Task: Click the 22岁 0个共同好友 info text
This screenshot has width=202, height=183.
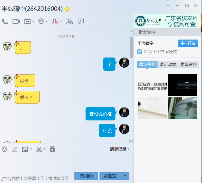Action: 160,52
